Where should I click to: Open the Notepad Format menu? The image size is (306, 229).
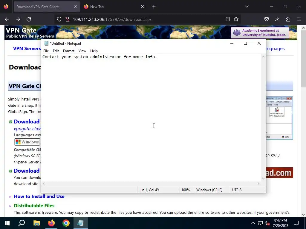pos(69,51)
